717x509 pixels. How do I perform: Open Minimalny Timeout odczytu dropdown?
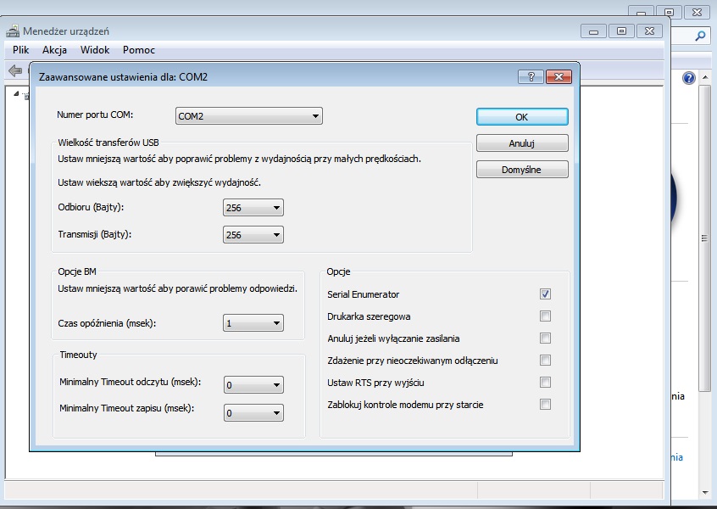pos(253,384)
